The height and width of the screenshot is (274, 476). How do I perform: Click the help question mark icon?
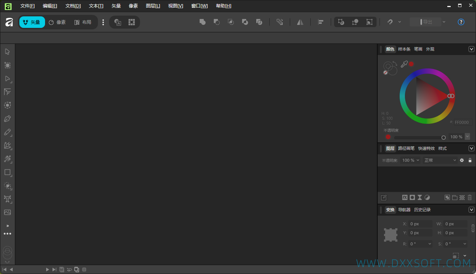pos(461,22)
